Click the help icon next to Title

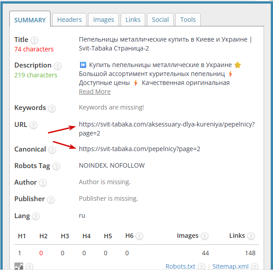[x=34, y=40]
